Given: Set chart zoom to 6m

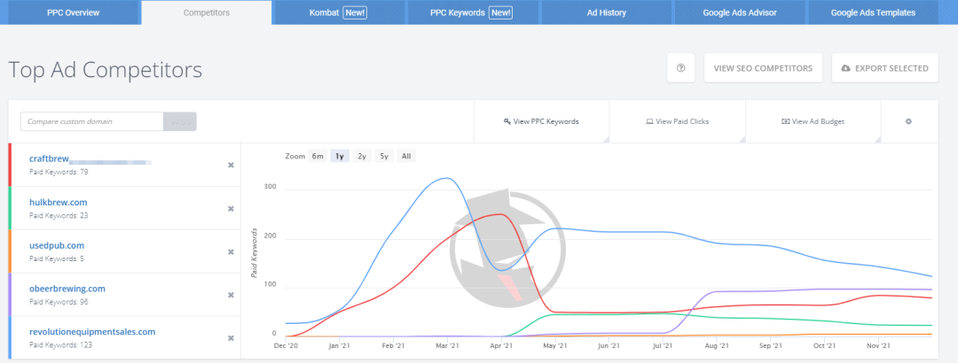Looking at the screenshot, I should 318,156.
